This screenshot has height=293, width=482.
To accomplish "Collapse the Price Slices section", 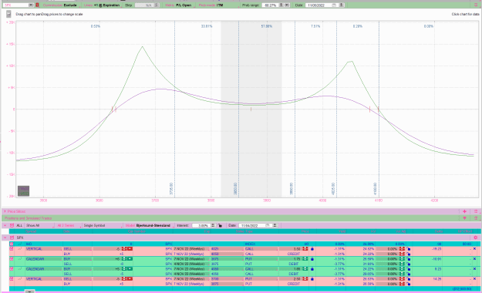I will pos(5,211).
